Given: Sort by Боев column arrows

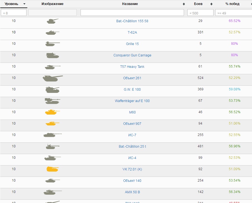Looking at the screenshot, I should [211, 4].
